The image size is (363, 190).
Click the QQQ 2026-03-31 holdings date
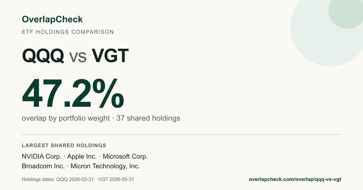pos(75,179)
